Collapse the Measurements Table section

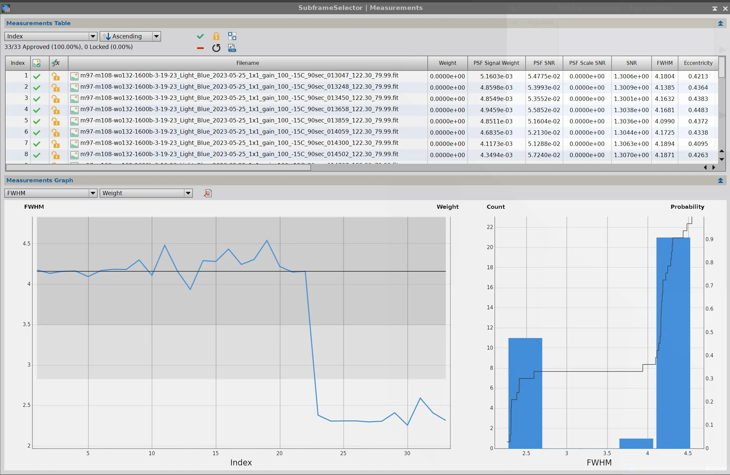[720, 23]
